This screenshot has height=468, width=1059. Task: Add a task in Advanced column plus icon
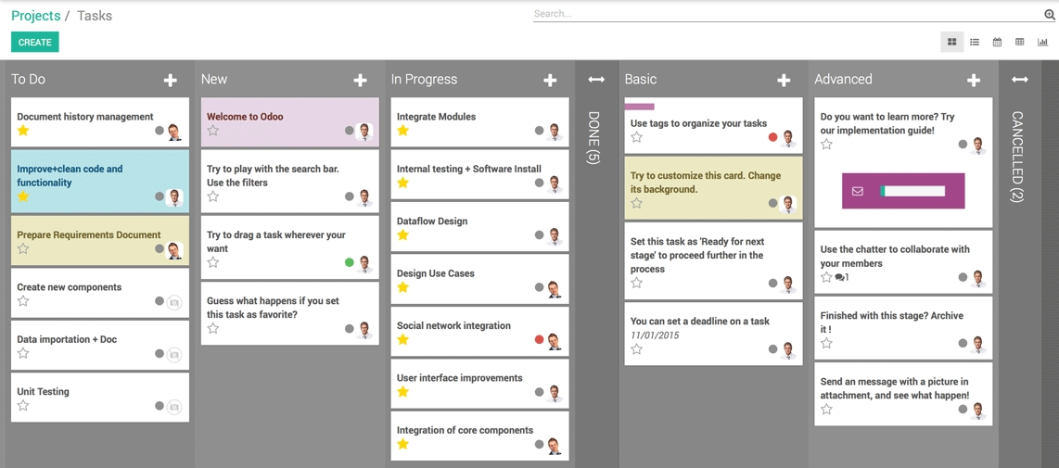click(974, 81)
